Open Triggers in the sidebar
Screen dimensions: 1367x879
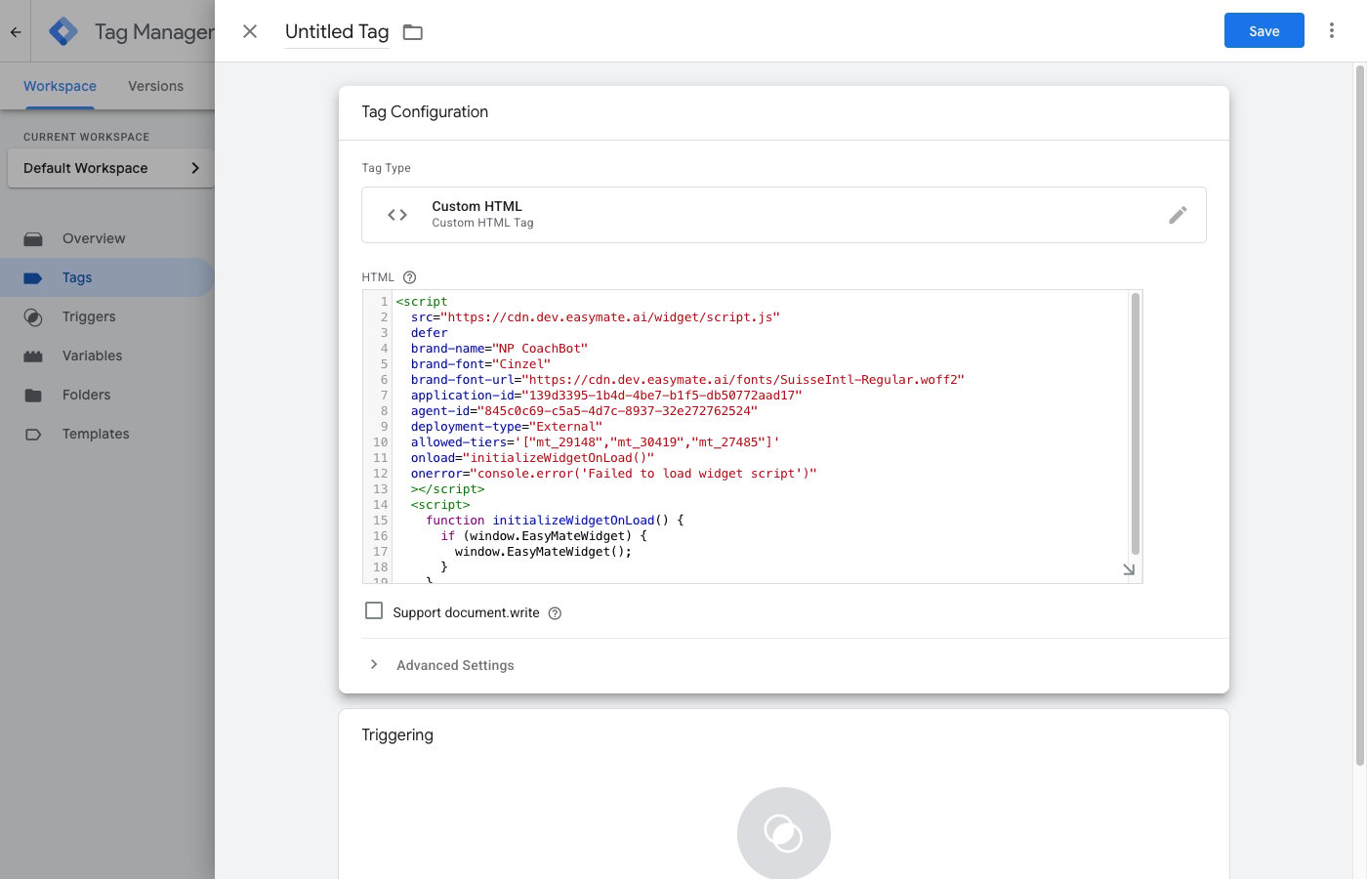pyautogui.click(x=89, y=316)
